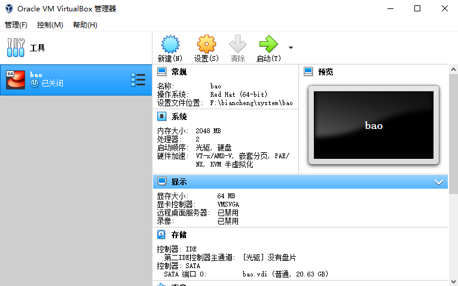Click the 工具 tools icon
The height and width of the screenshot is (286, 458).
coord(16,48)
